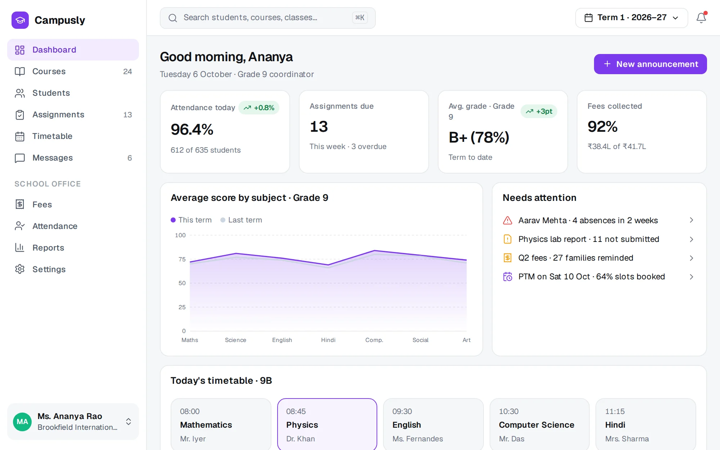Open the Term 1 · 2026–27 dropdown

click(x=631, y=18)
